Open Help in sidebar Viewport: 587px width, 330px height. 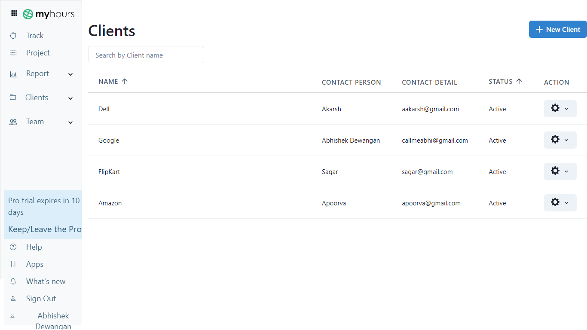(x=34, y=247)
